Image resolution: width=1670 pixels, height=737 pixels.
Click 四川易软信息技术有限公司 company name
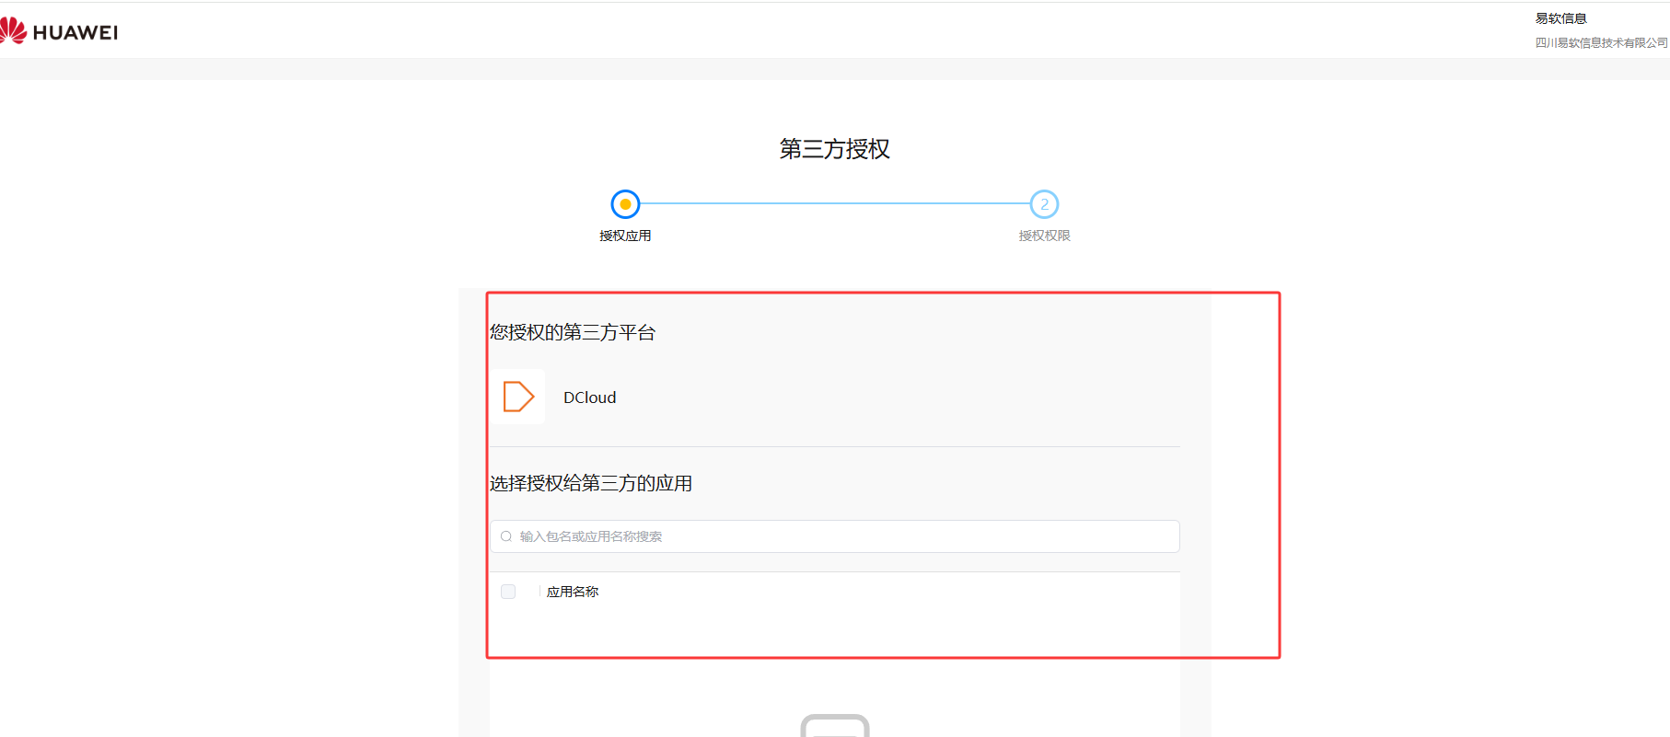1601,42
